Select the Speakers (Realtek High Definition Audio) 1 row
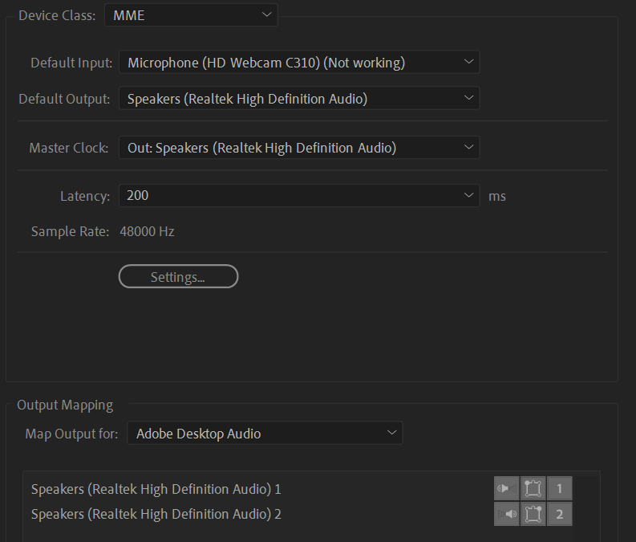Image resolution: width=636 pixels, height=542 pixels. click(x=311, y=489)
